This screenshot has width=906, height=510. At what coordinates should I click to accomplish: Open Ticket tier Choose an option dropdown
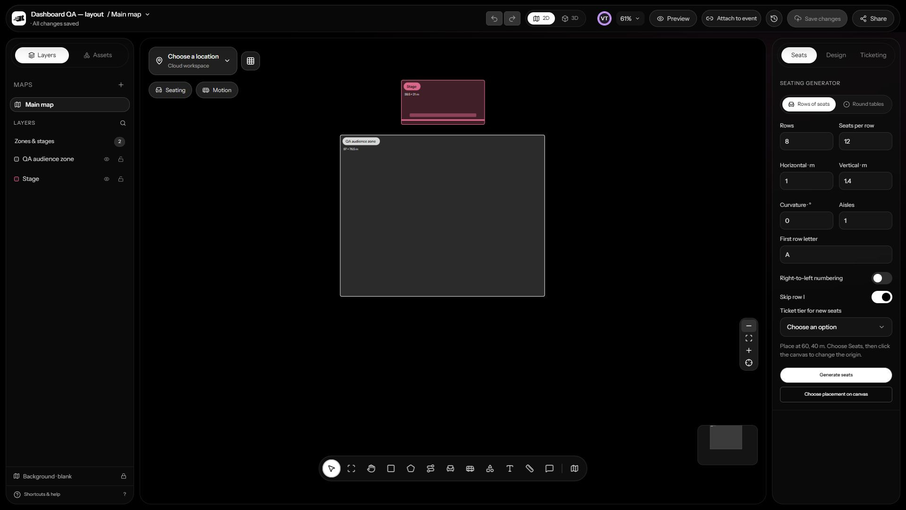836,327
